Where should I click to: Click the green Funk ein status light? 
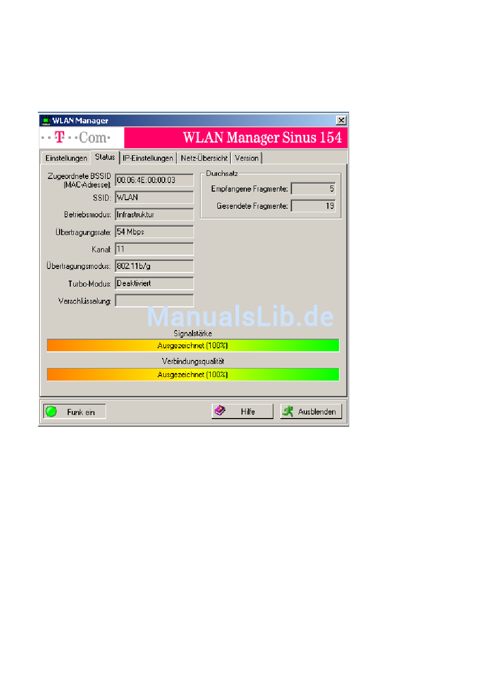(x=51, y=411)
